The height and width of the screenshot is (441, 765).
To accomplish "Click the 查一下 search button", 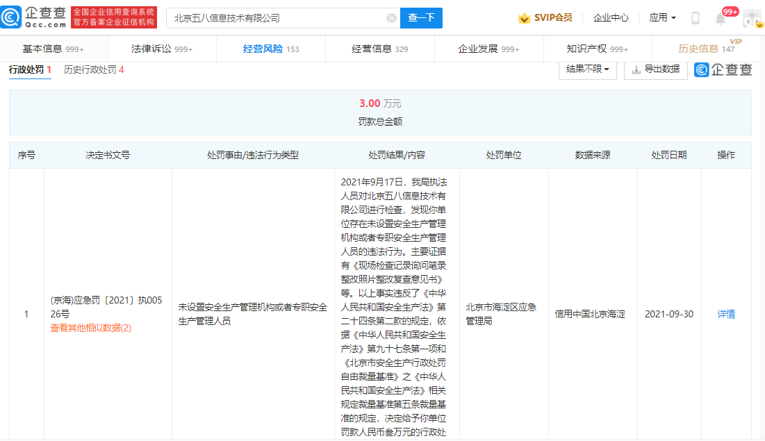I will 421,18.
